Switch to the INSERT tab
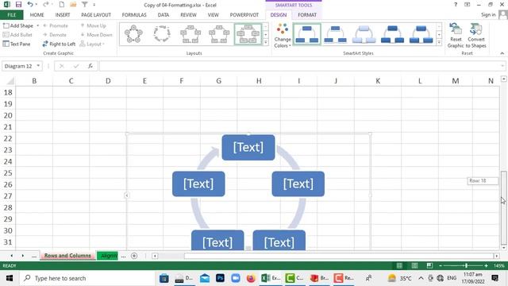This screenshot has height=286, width=508. (x=63, y=15)
